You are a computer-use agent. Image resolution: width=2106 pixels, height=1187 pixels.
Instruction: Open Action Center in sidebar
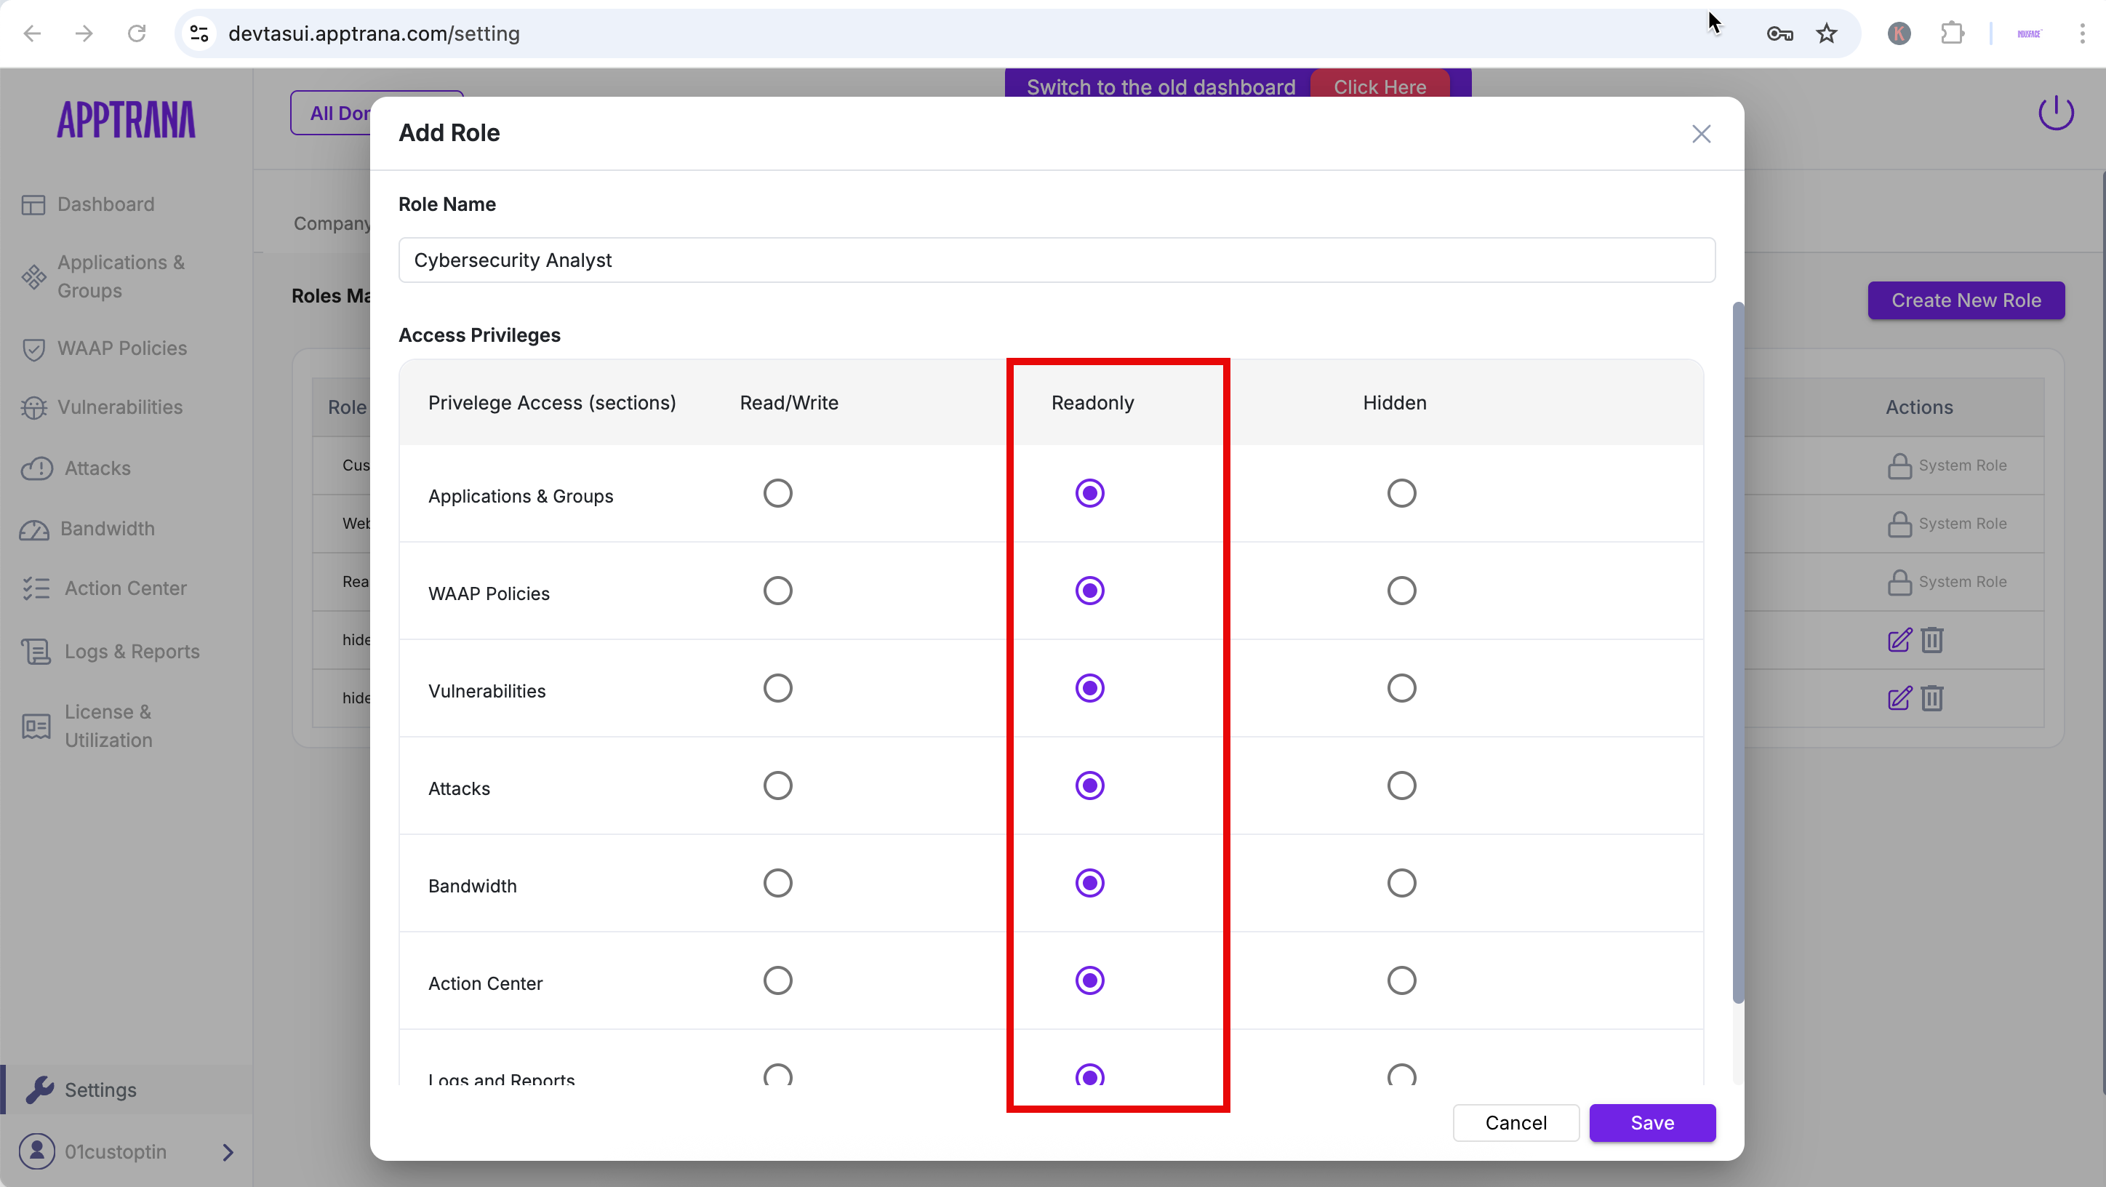[104, 588]
